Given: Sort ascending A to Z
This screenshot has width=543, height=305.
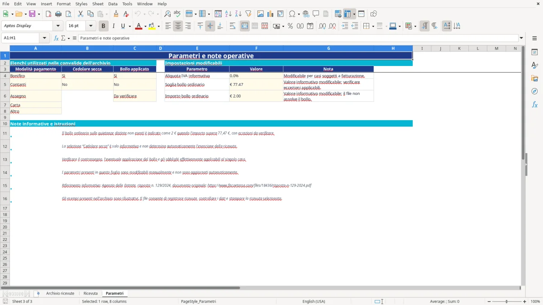Looking at the screenshot, I should click(x=228, y=14).
